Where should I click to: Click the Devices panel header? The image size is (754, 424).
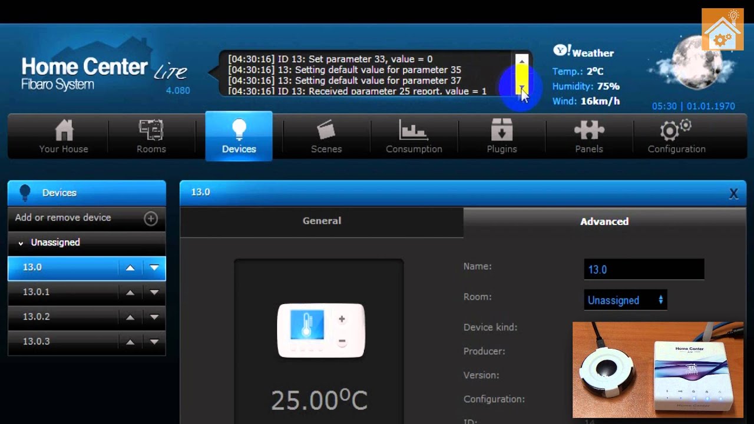(87, 193)
